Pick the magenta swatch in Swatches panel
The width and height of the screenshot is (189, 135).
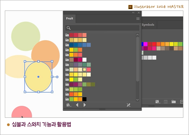[146, 44]
